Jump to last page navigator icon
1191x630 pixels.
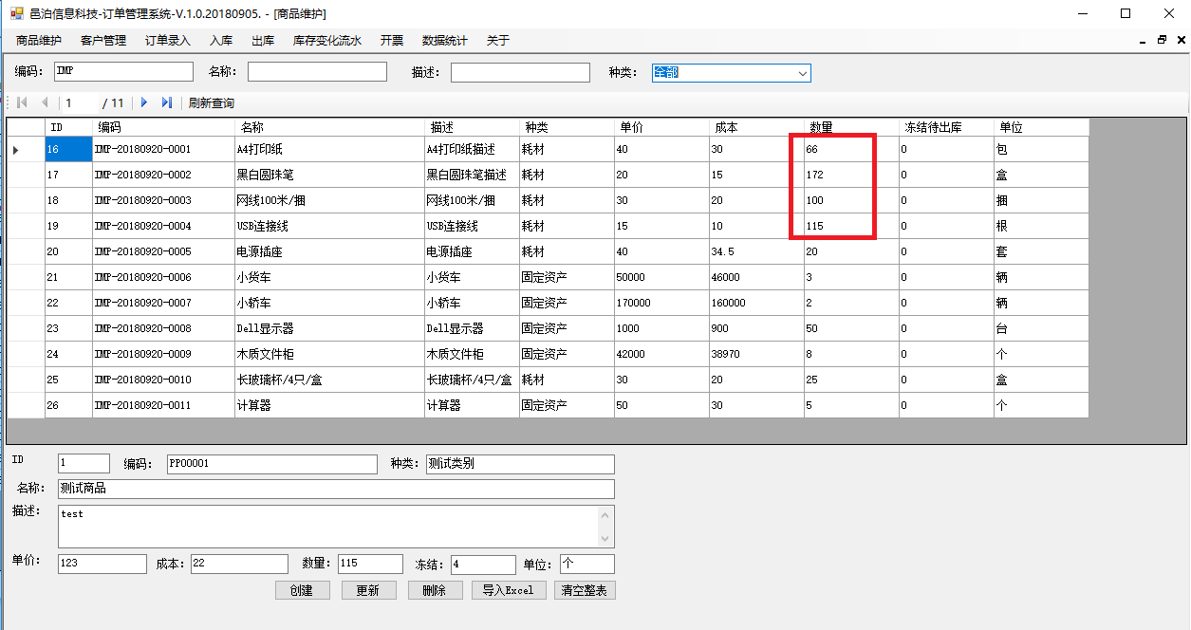tap(167, 102)
